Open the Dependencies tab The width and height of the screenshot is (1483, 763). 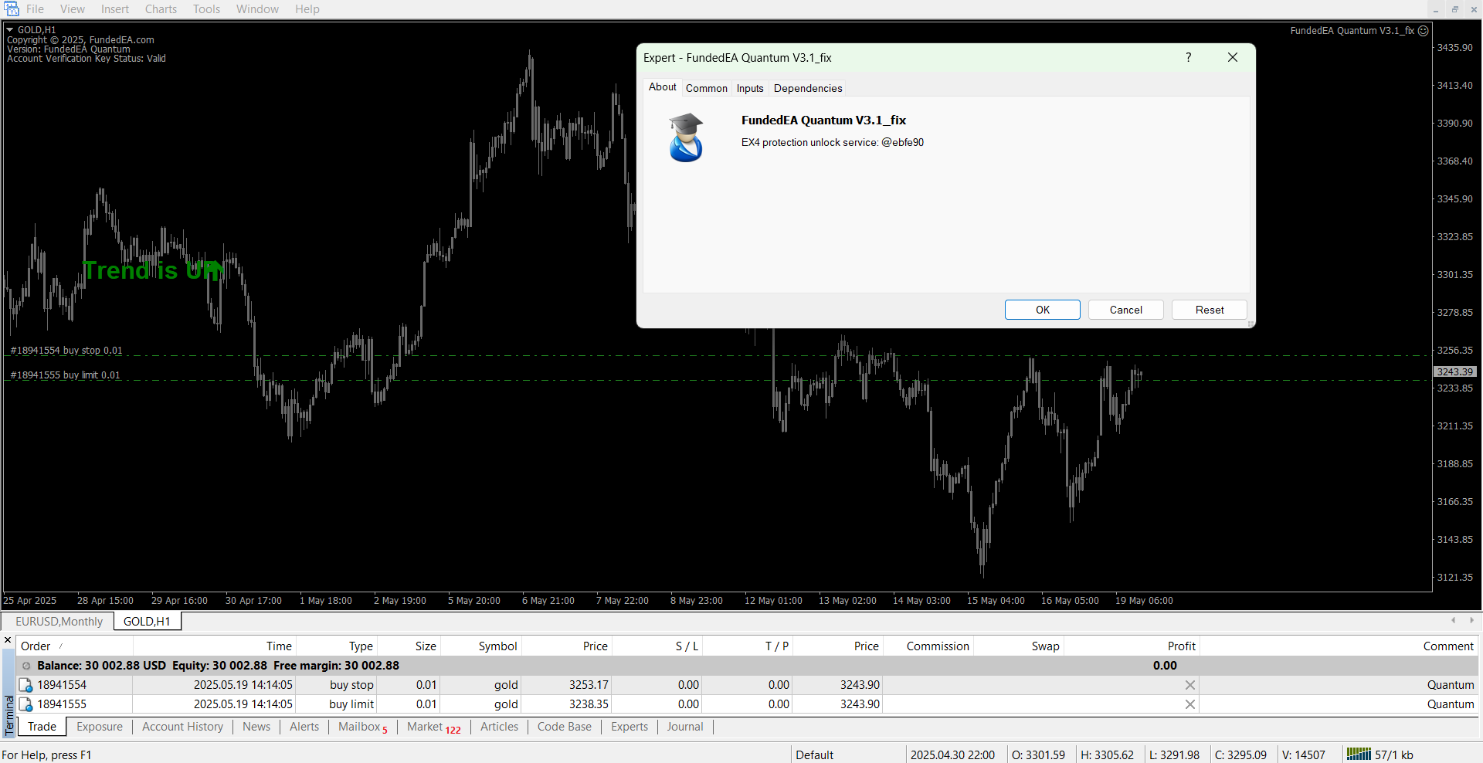808,88
